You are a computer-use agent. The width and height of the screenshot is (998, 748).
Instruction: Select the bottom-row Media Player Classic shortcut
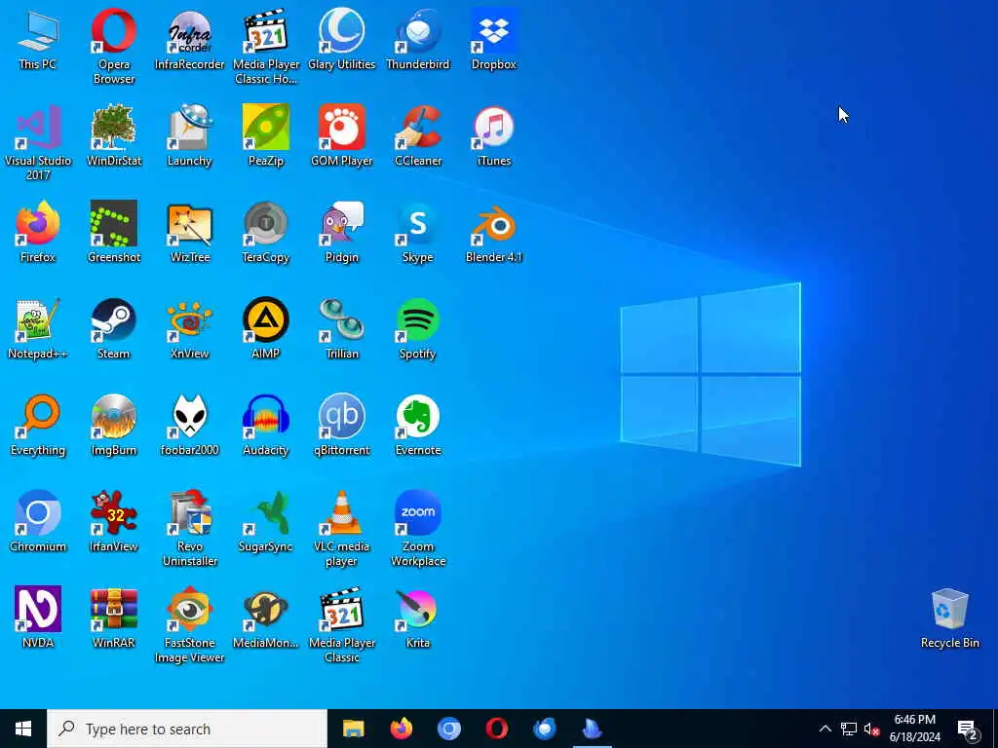click(x=342, y=624)
